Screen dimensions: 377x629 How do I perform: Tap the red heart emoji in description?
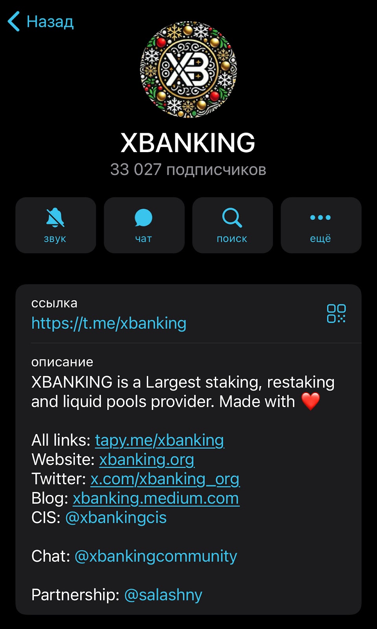311,401
